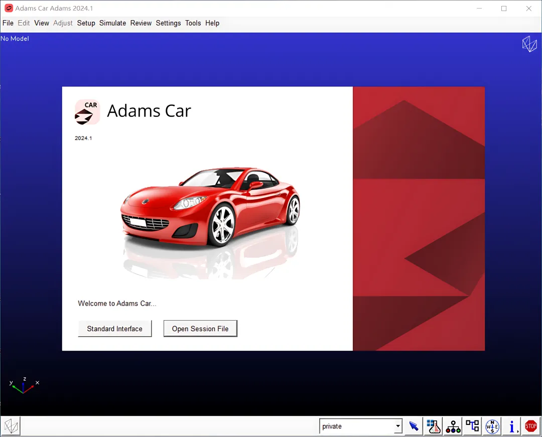Click the greyed Edit menu
542x437 pixels.
tap(24, 23)
